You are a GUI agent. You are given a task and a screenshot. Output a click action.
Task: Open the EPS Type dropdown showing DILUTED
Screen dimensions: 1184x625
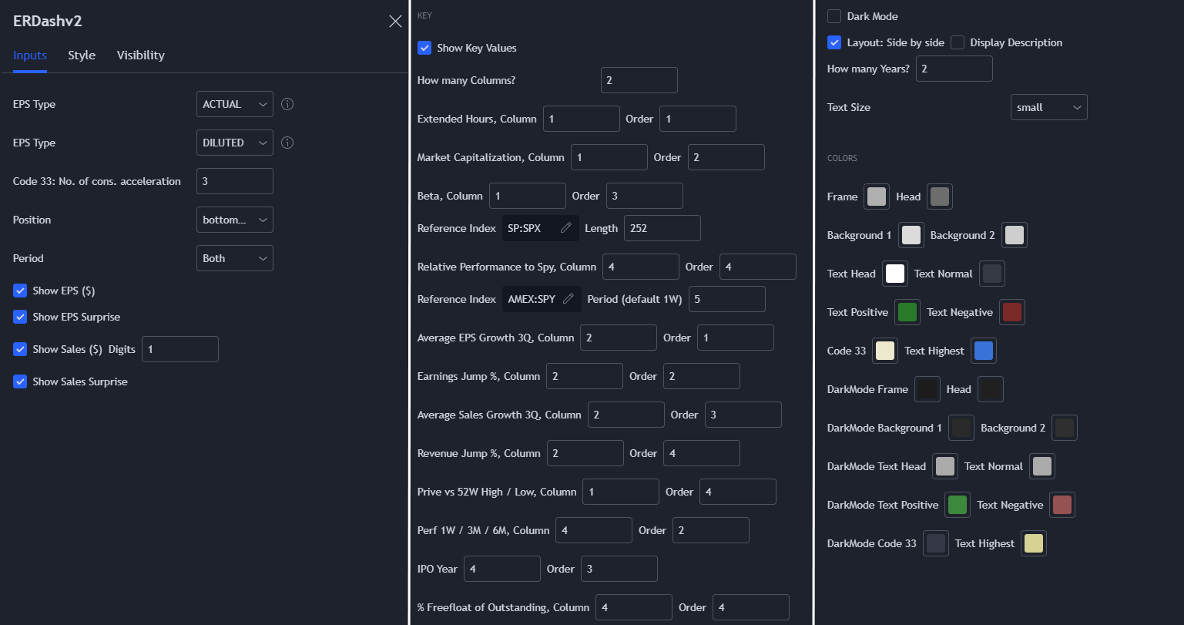coord(235,143)
